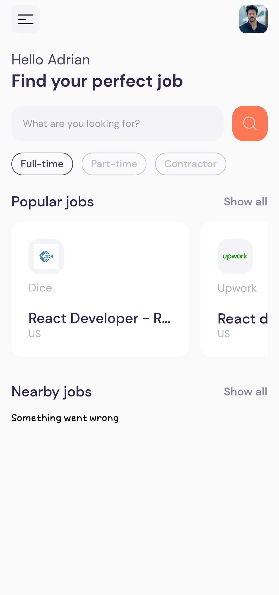This screenshot has width=279, height=595.
Task: Click the menu lines icon top left
Action: click(x=25, y=19)
